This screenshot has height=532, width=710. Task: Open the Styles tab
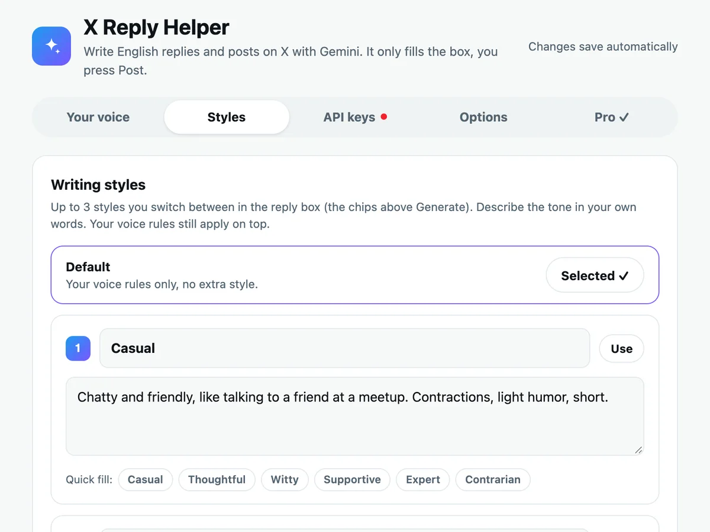tap(227, 117)
